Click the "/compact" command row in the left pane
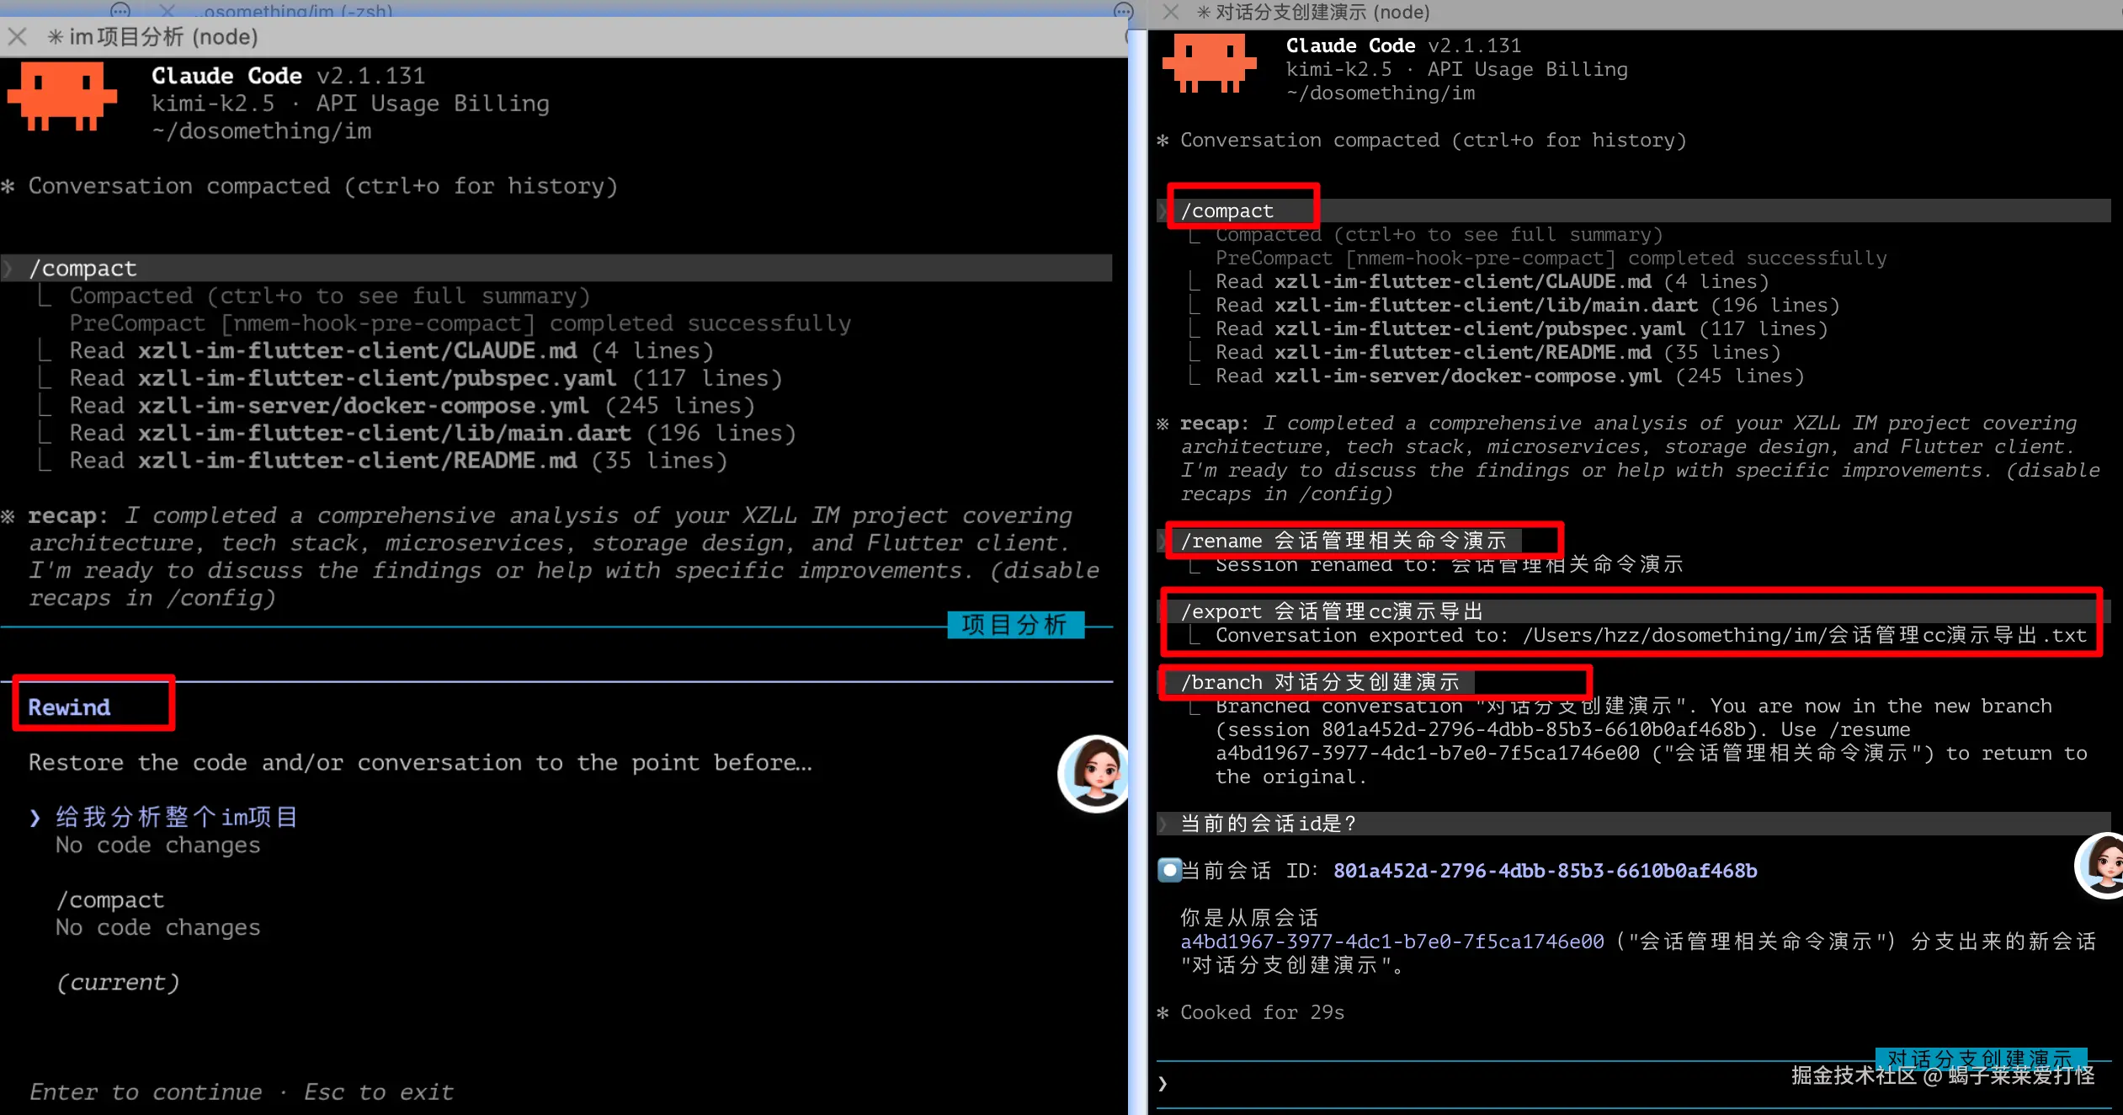The height and width of the screenshot is (1115, 2123). click(556, 268)
